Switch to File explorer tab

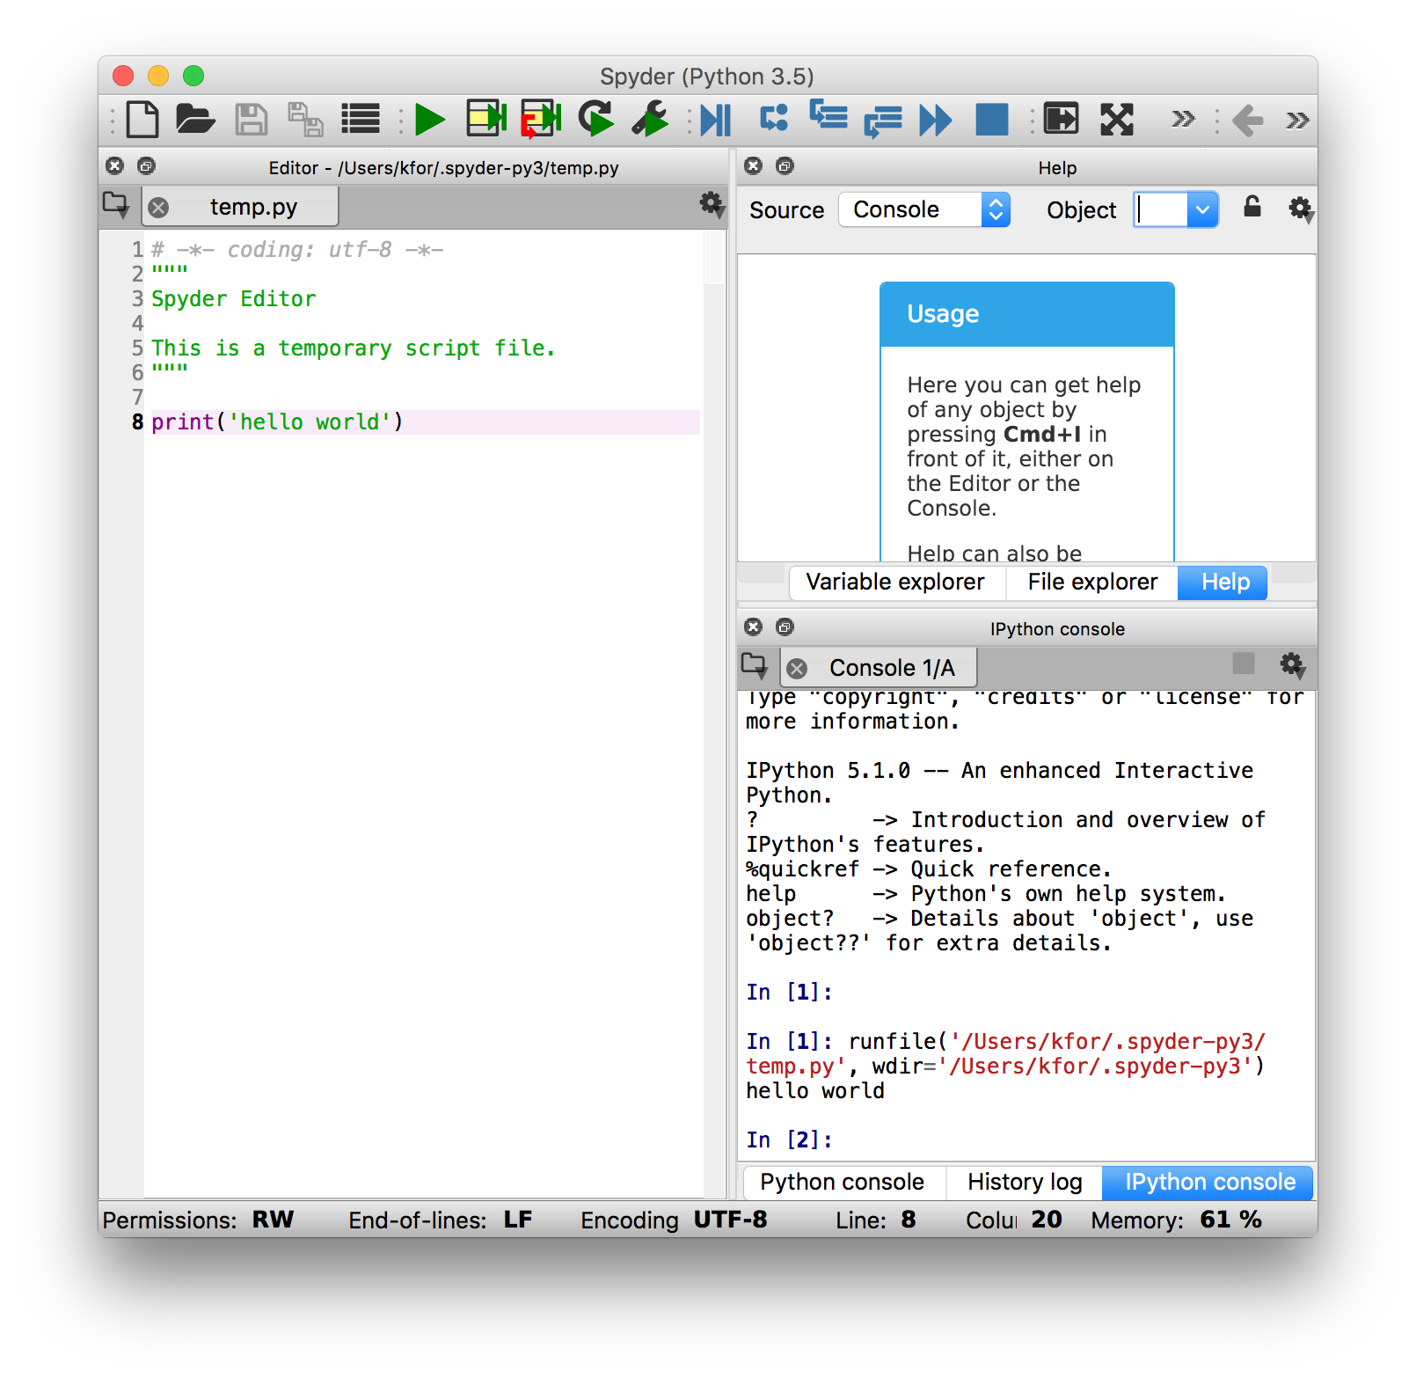(x=1092, y=582)
